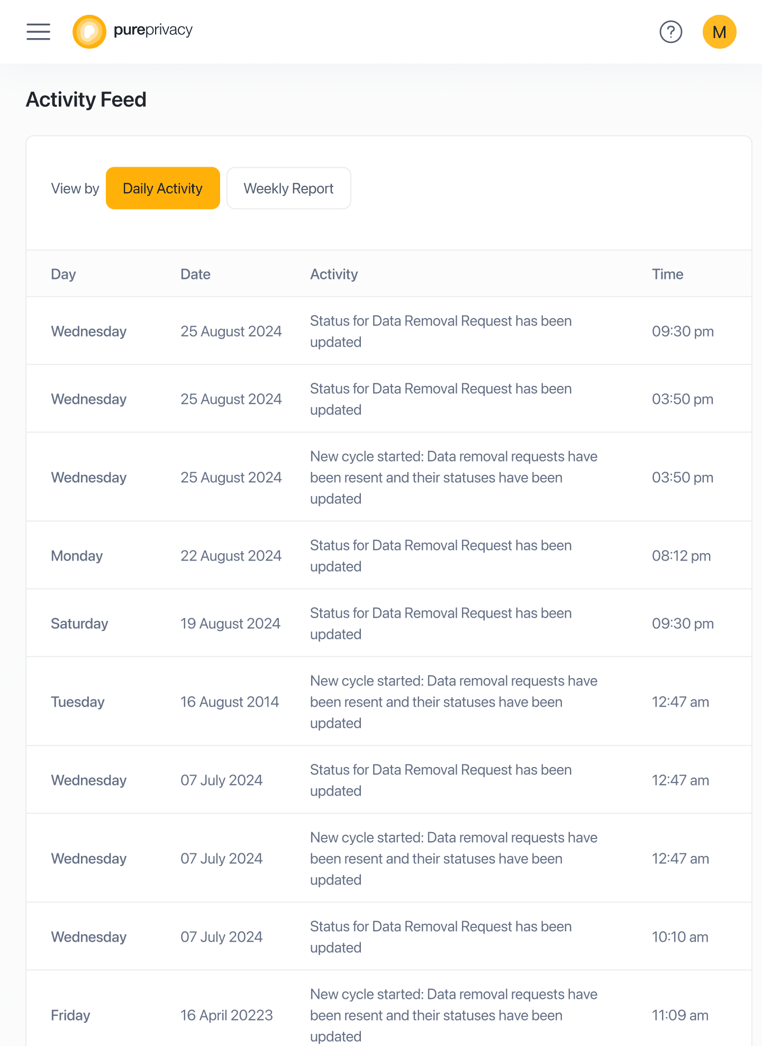This screenshot has width=762, height=1046.
Task: Click the pureprivacy brand name text
Action: coord(153,30)
